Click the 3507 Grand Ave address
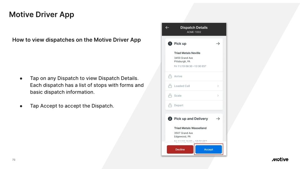Viewport: 300px width, 169px height. pyautogui.click(x=183, y=133)
